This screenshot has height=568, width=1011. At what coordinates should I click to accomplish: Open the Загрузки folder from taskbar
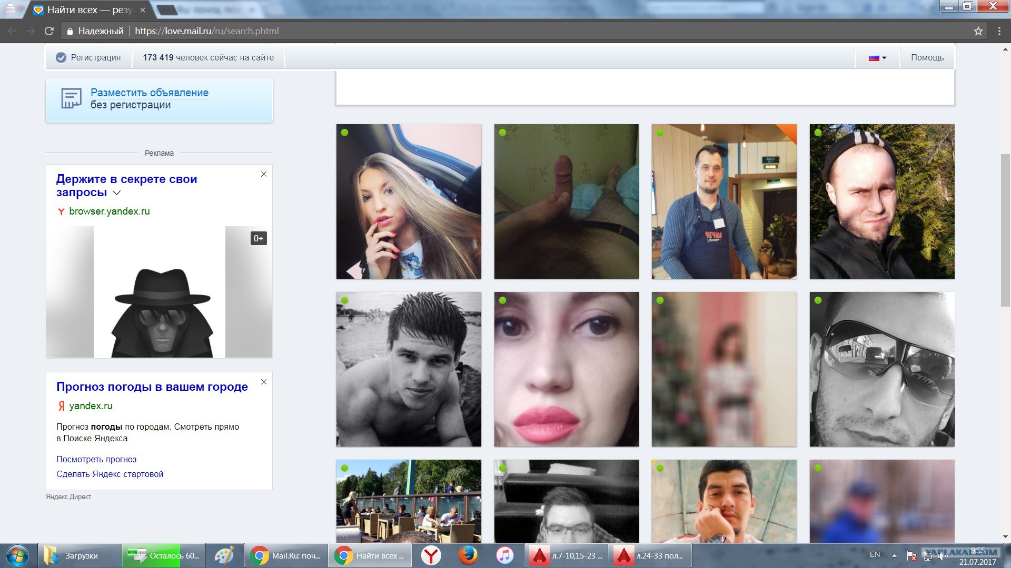(79, 555)
